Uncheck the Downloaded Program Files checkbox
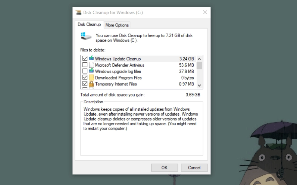Screen dimensions: 297x185 [x=85, y=78]
